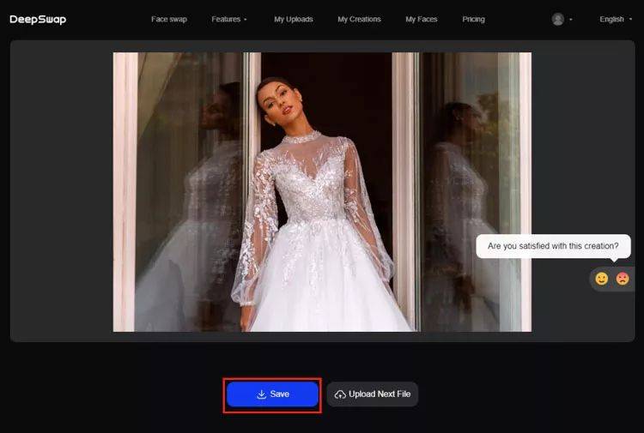Click the blue Save button
Screen dimensions: 644x433
[272, 394]
